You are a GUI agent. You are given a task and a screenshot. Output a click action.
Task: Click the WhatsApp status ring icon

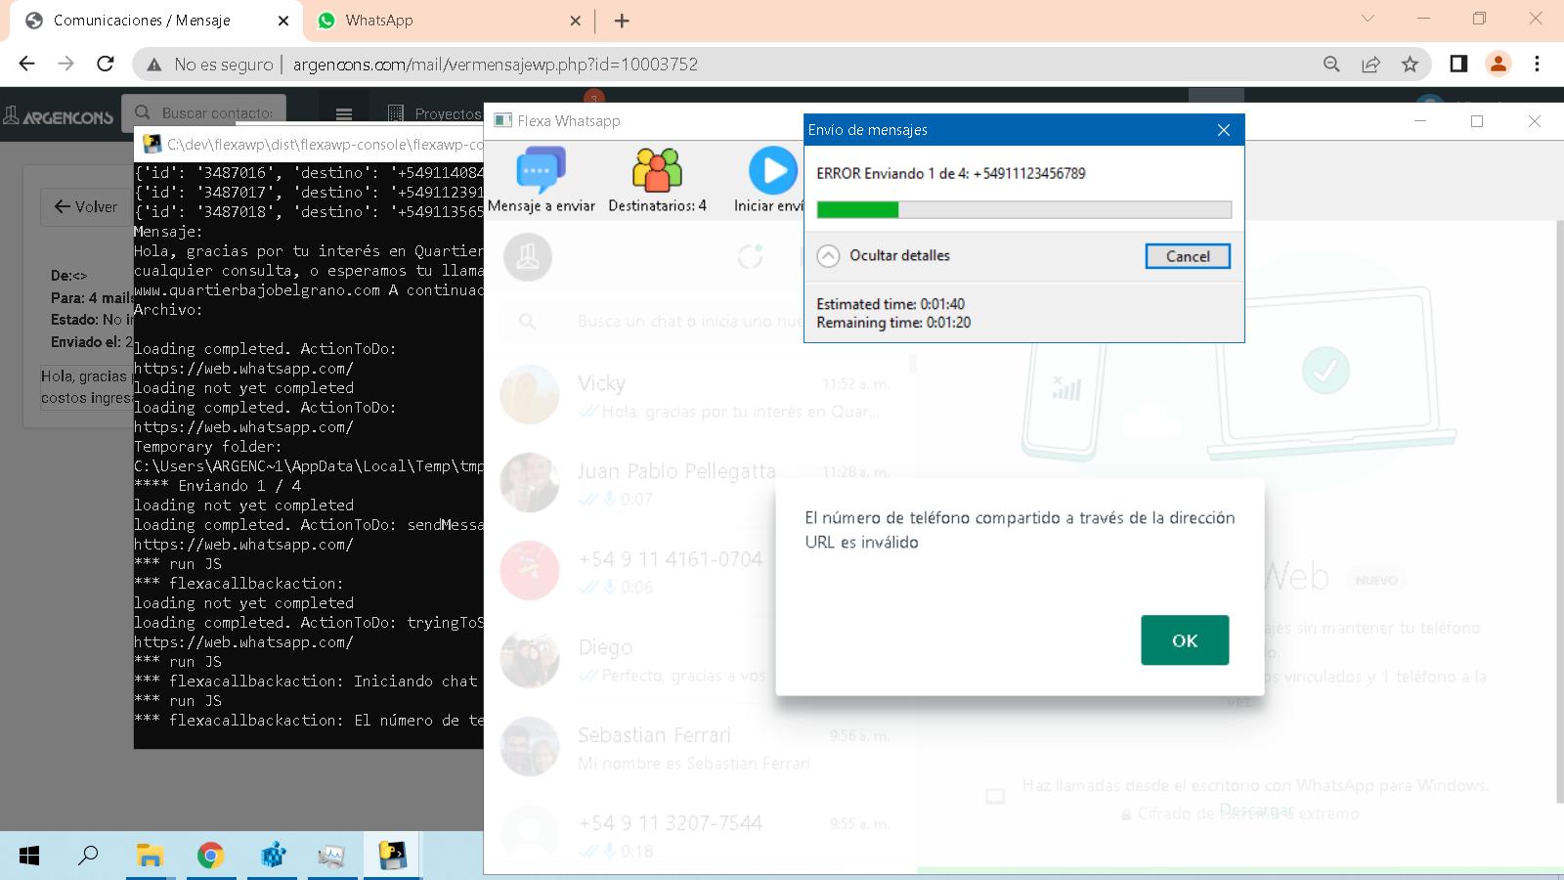tap(750, 257)
